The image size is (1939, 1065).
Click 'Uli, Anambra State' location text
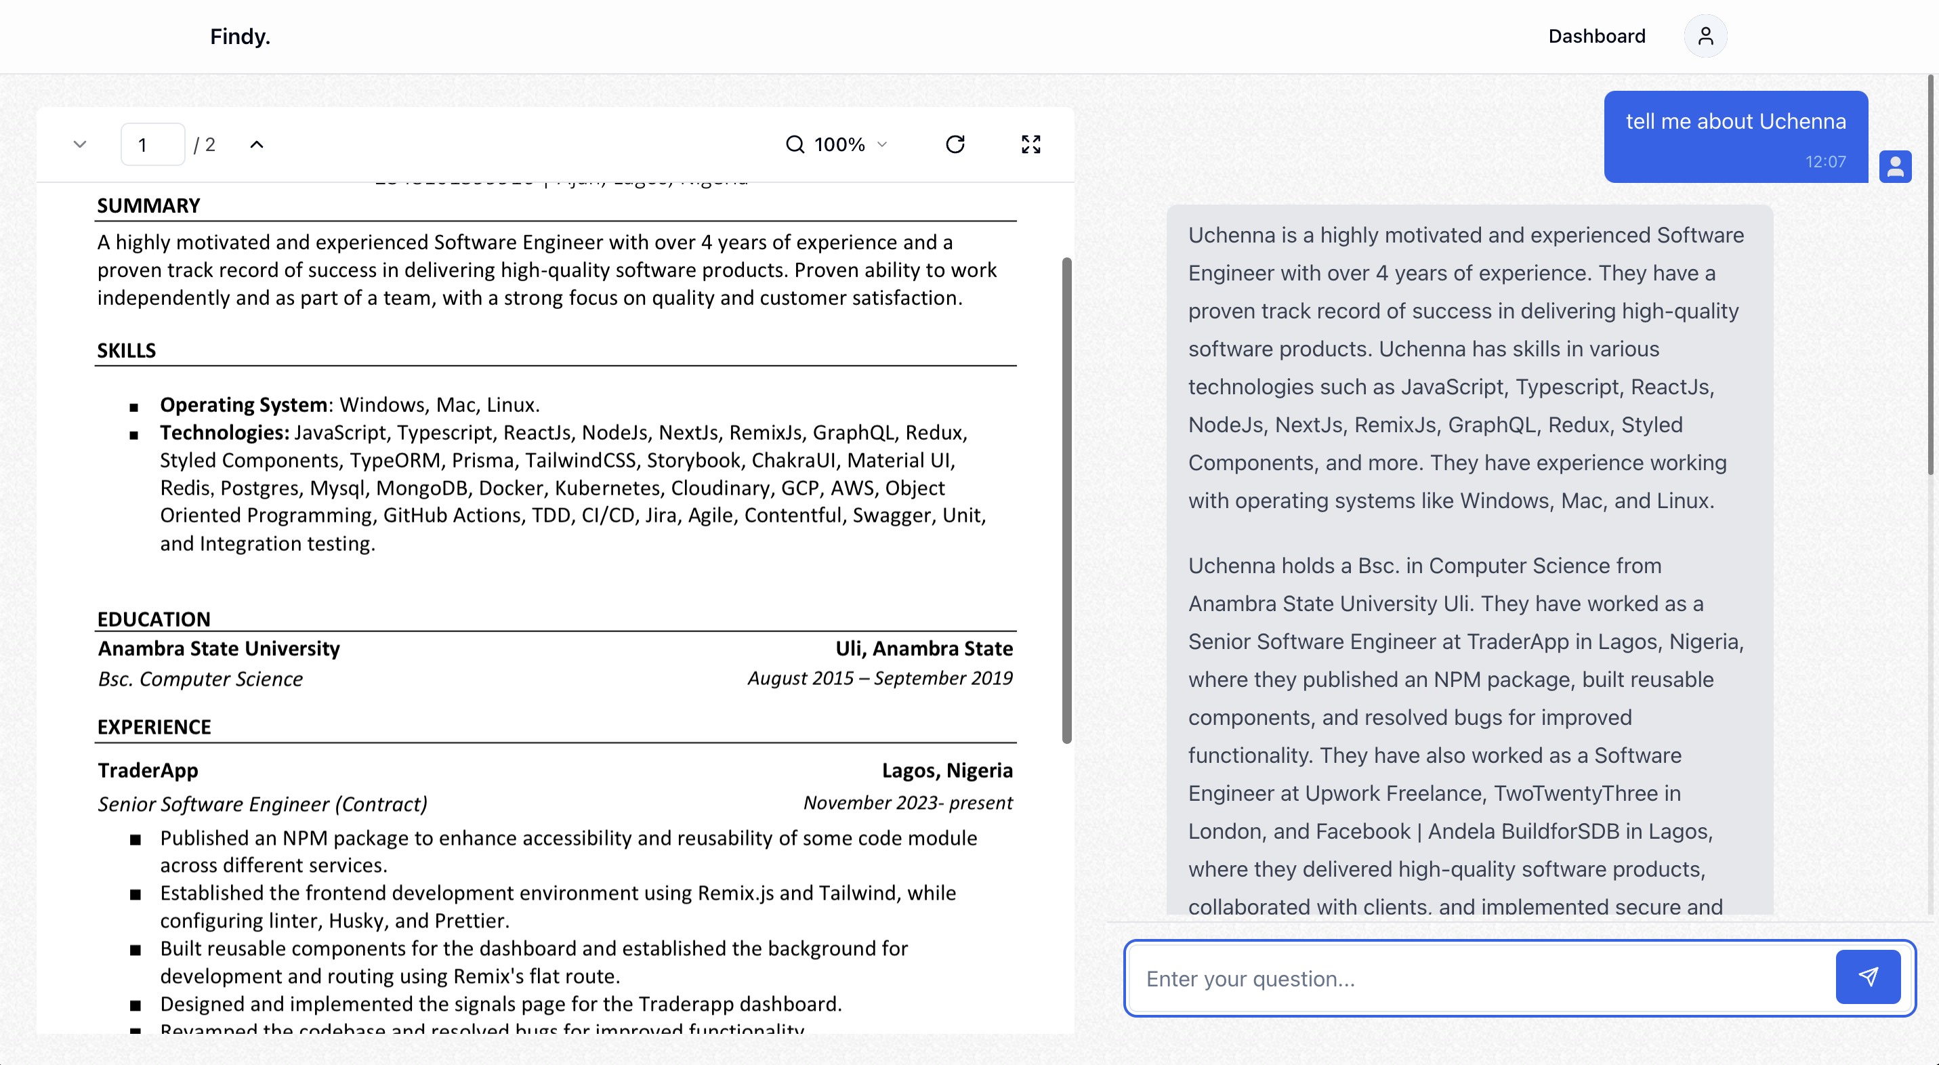924,648
